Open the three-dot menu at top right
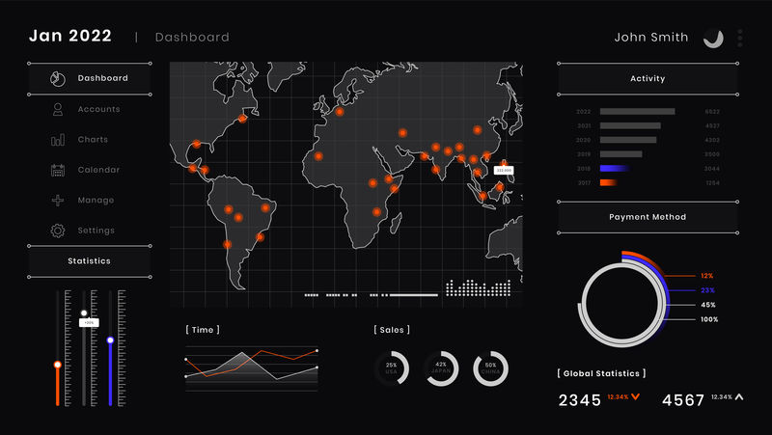Screen dimensions: 772x435 click(x=740, y=38)
